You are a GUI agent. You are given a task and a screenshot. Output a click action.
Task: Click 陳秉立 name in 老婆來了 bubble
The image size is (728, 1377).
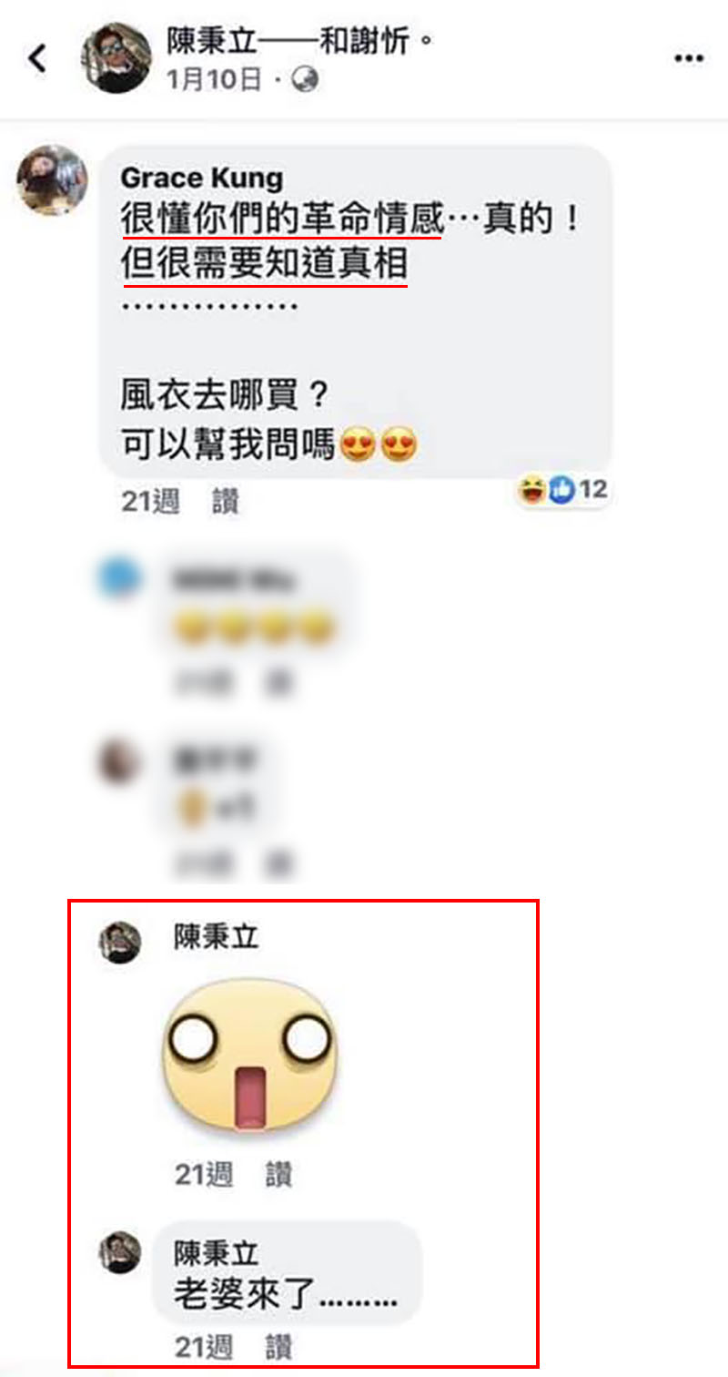(217, 1253)
